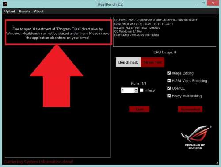Screen dimensions: 221x167
Task: Decrease runs with the down stepper arrow
Action: tap(136, 91)
